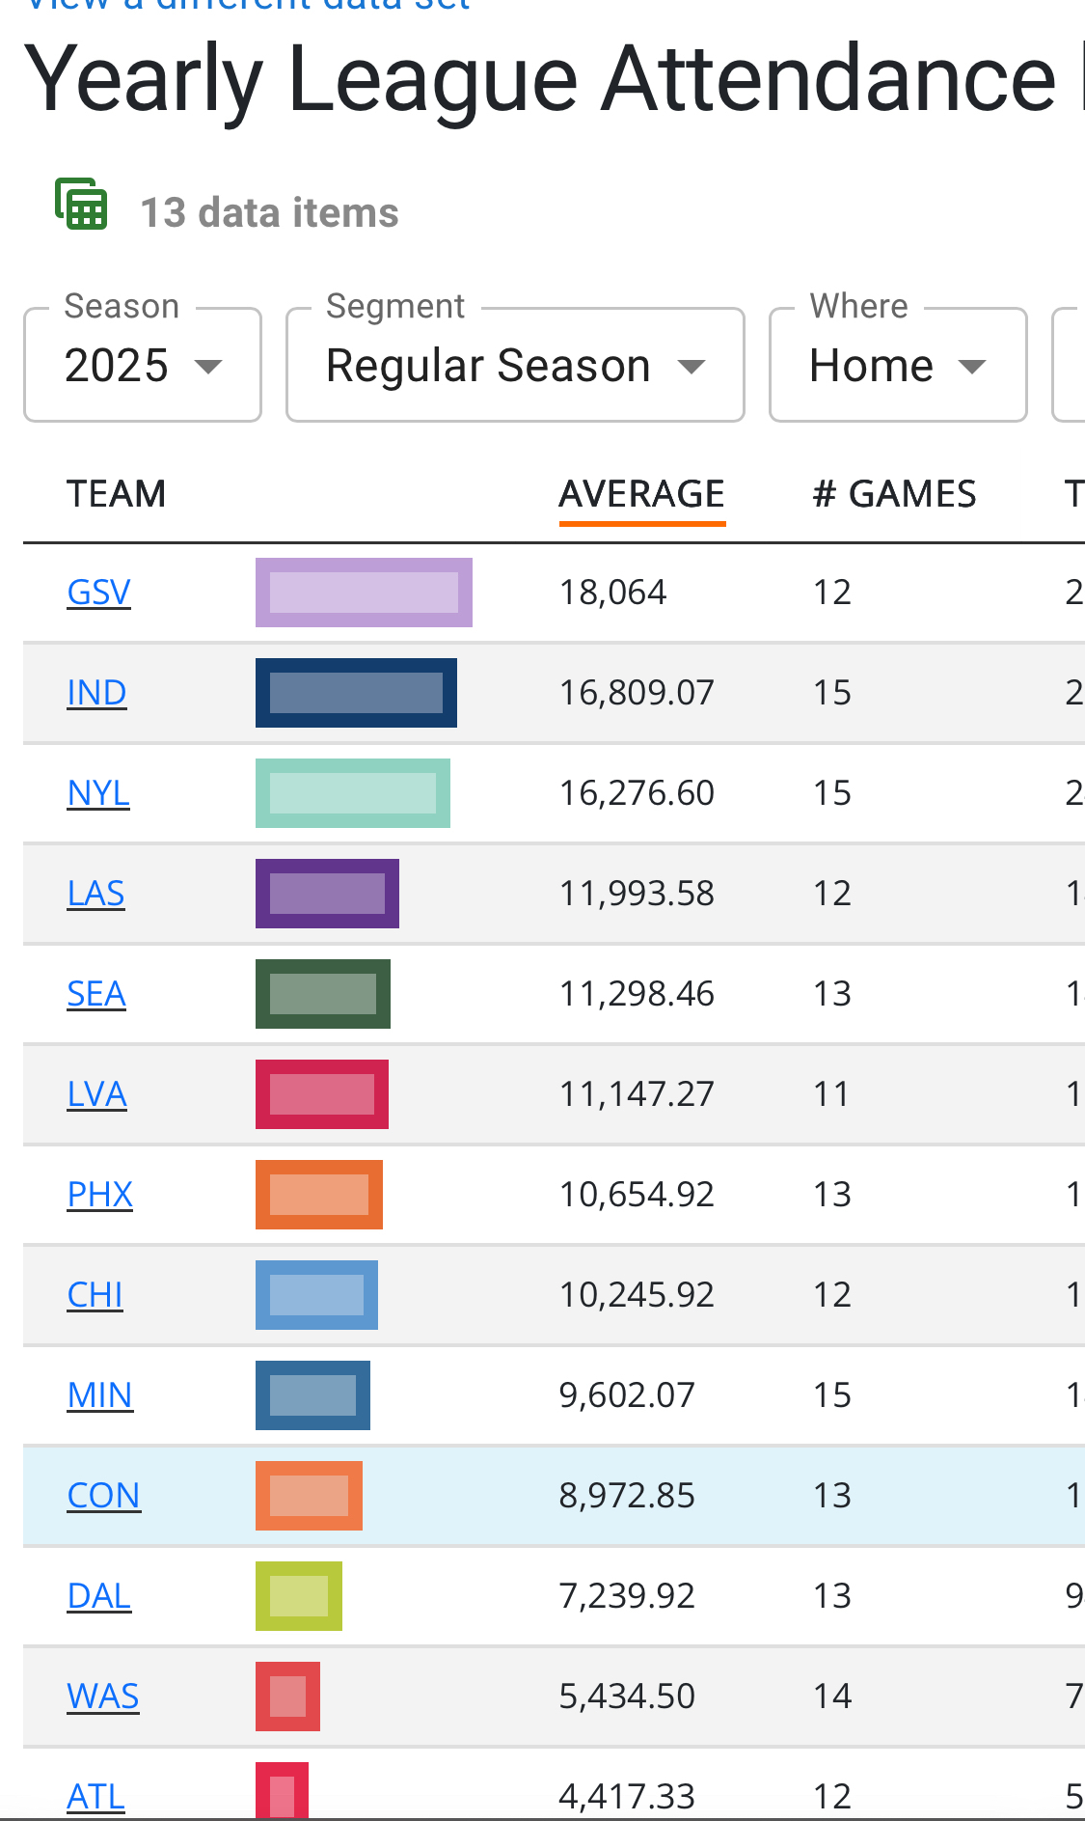Open the SEA team link
The image size is (1085, 1821).
(x=96, y=994)
